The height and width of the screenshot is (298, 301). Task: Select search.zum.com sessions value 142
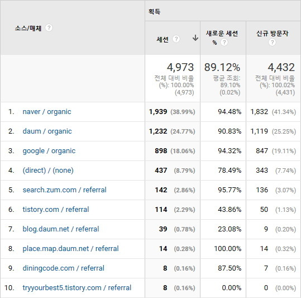click(x=161, y=190)
